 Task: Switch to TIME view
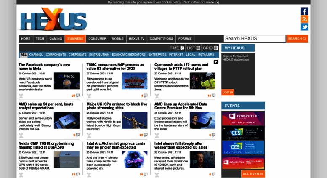coord(177,48)
